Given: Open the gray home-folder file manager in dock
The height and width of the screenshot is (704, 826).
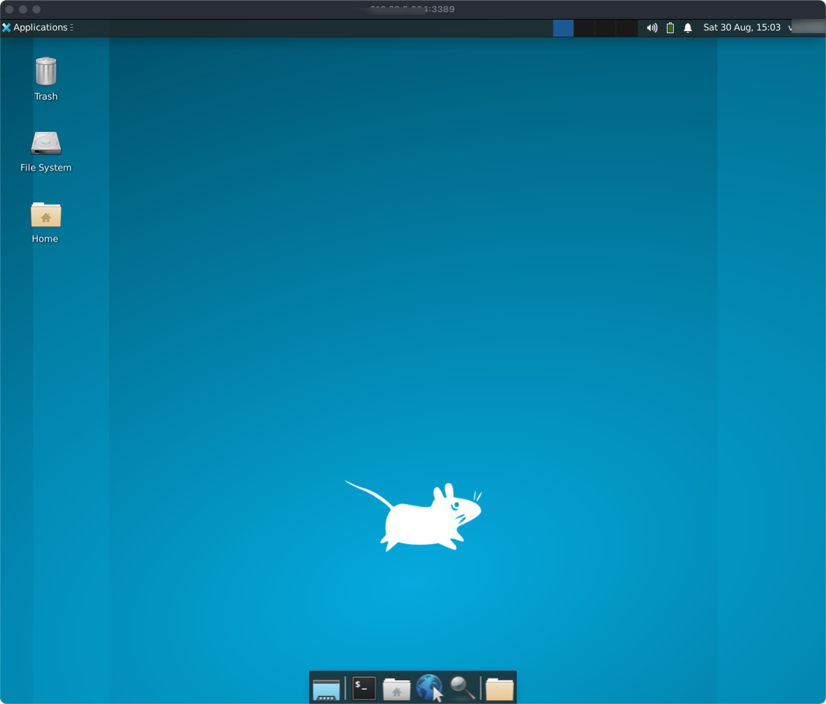Looking at the screenshot, I should (396, 689).
